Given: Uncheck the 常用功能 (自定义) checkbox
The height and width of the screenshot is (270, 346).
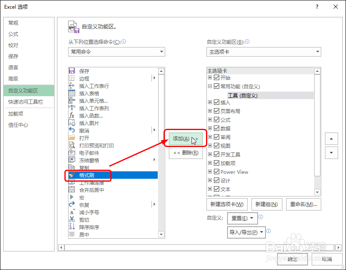Looking at the screenshot, I should pos(216,86).
